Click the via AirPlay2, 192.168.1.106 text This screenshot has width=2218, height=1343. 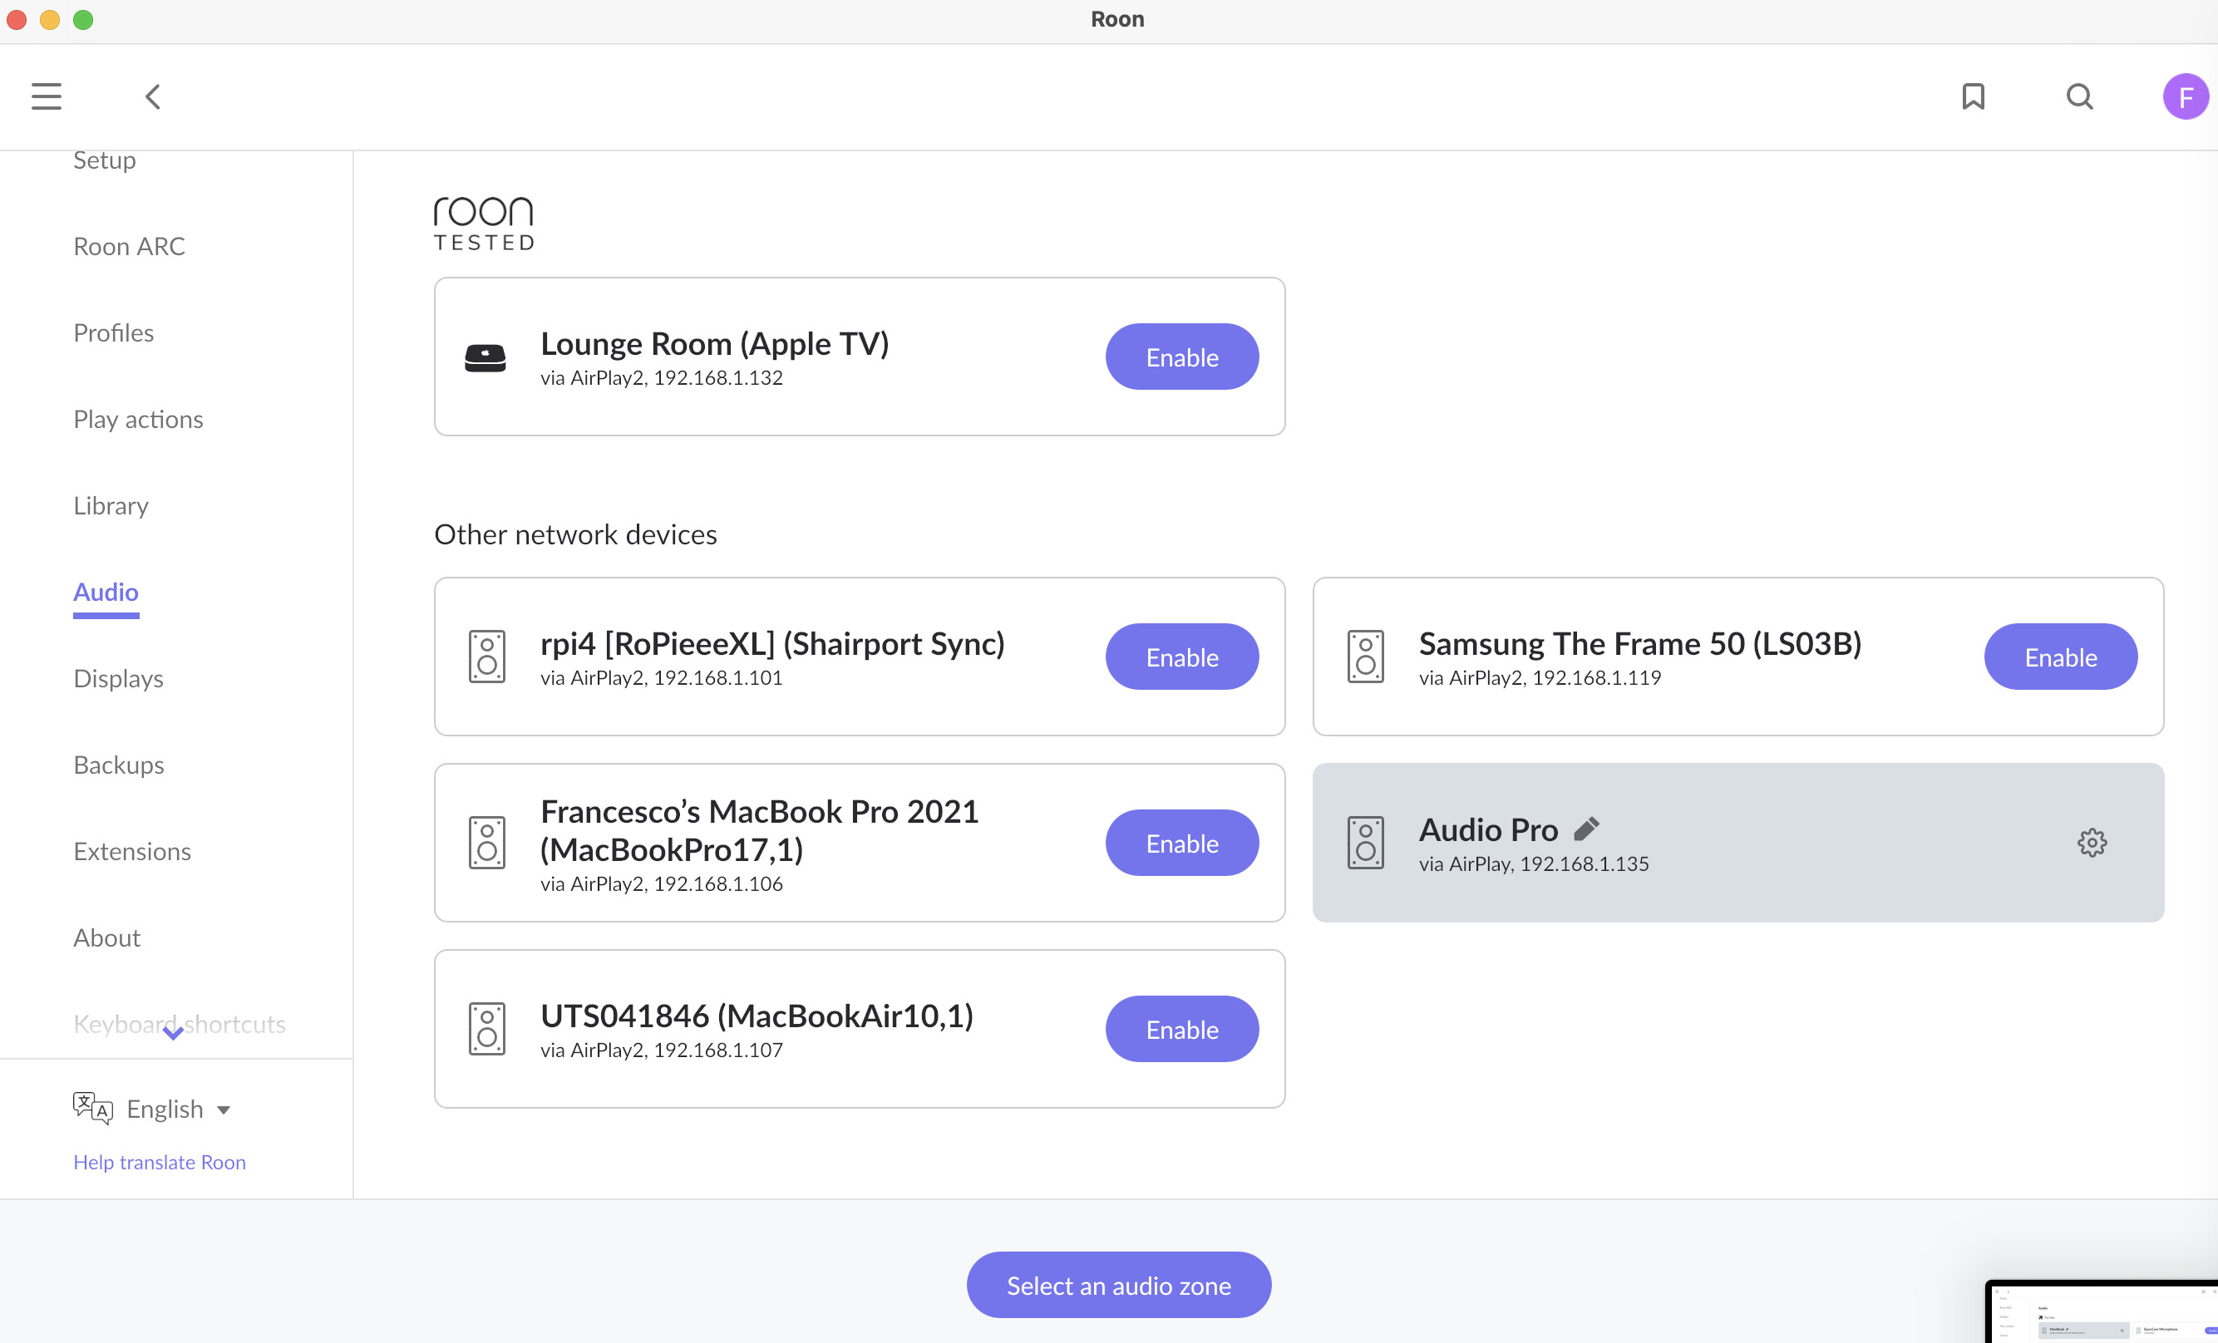[662, 884]
